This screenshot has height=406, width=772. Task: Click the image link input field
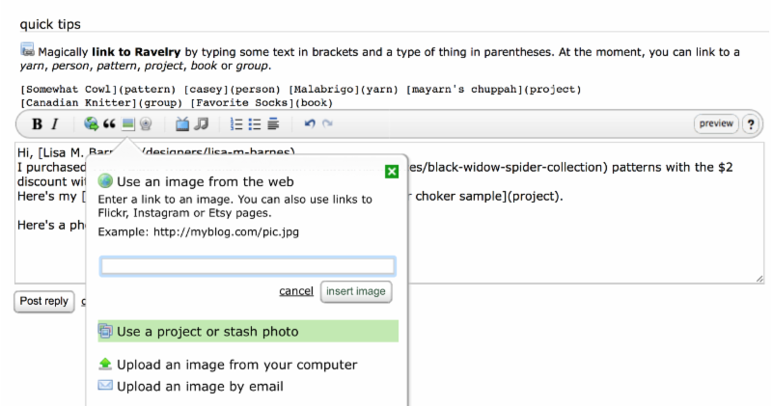coord(247,266)
